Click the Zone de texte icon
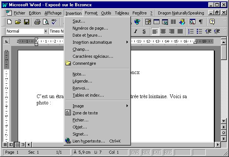 [68, 113]
